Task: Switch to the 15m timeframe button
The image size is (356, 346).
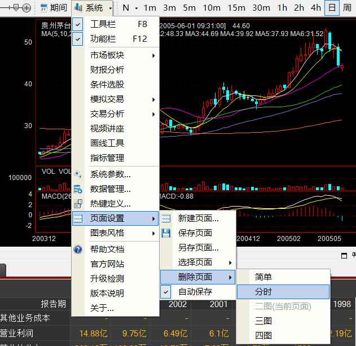Action: click(236, 8)
